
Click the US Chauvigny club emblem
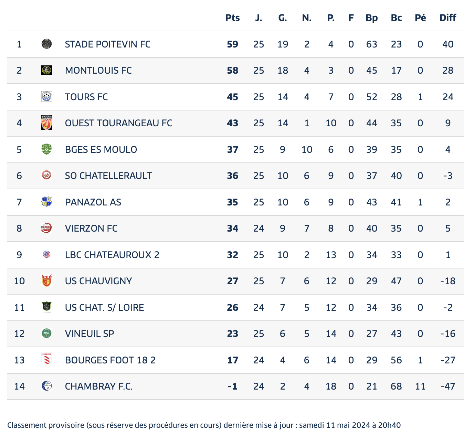click(x=46, y=281)
